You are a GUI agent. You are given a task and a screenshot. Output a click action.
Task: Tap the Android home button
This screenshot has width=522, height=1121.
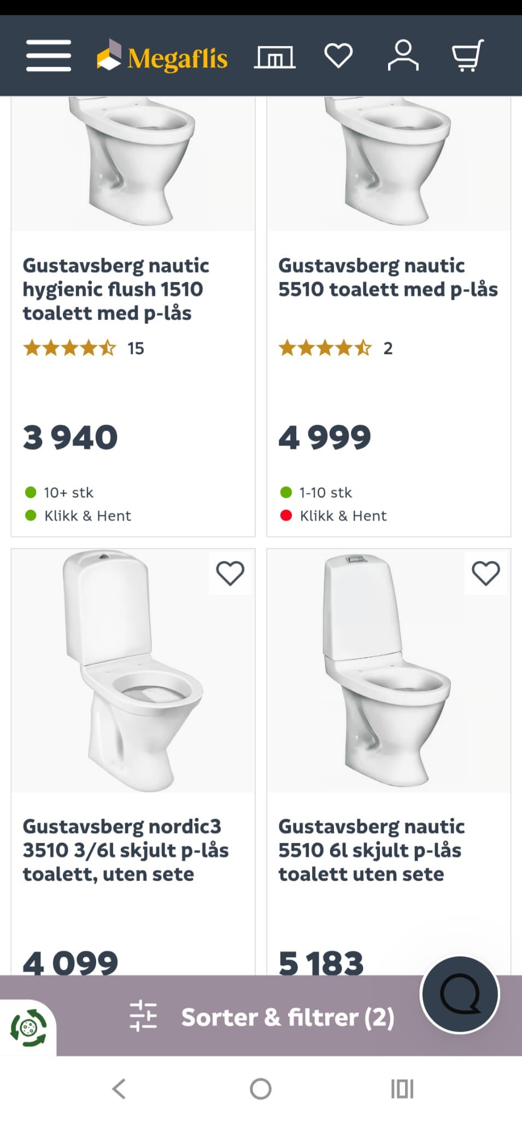point(261,1089)
